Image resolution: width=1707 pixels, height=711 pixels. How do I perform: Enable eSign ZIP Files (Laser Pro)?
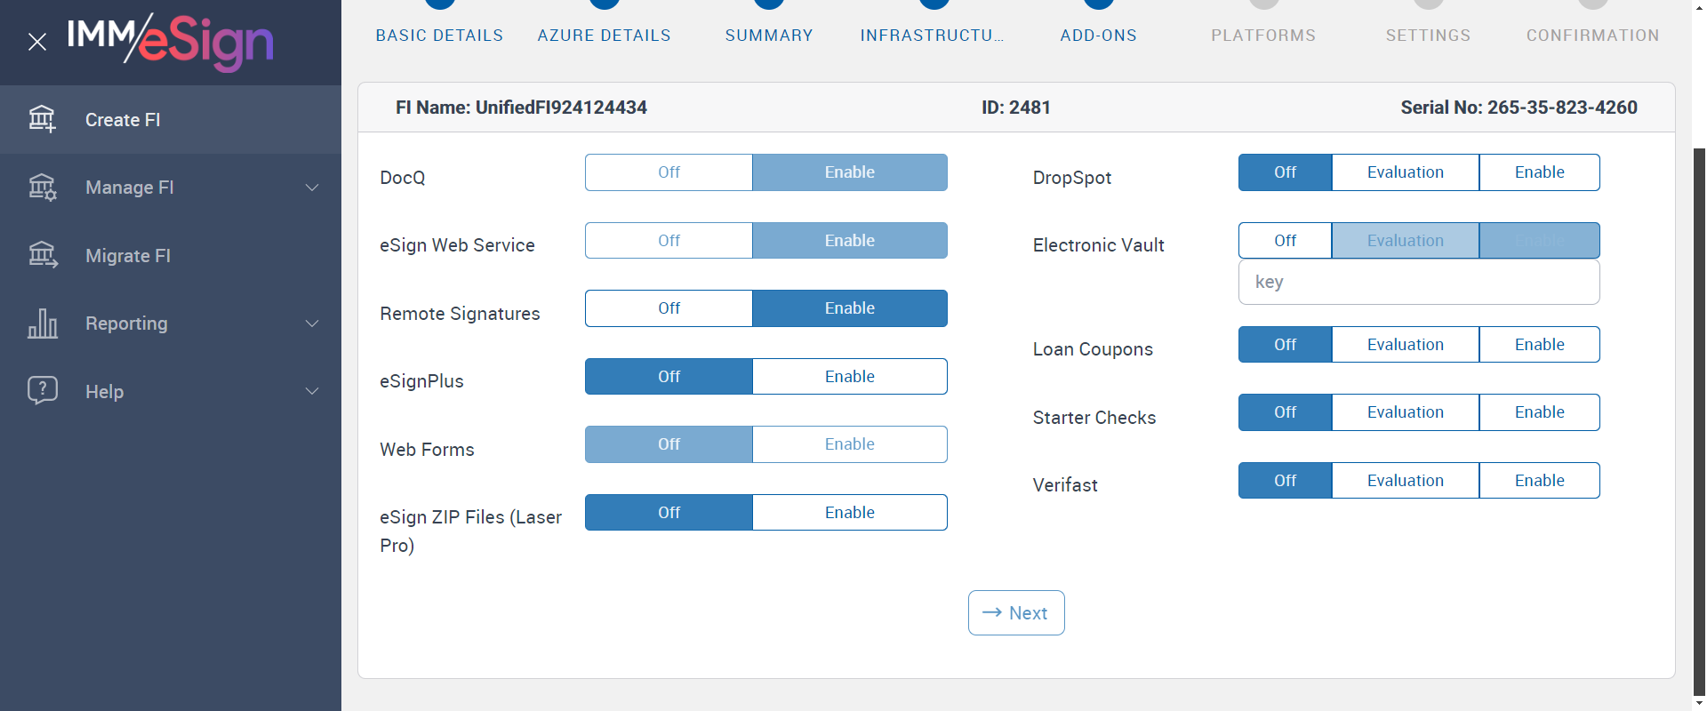850,513
